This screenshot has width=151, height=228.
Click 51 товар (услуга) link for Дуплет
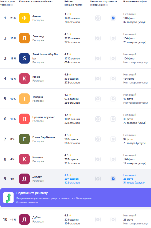click(134, 183)
